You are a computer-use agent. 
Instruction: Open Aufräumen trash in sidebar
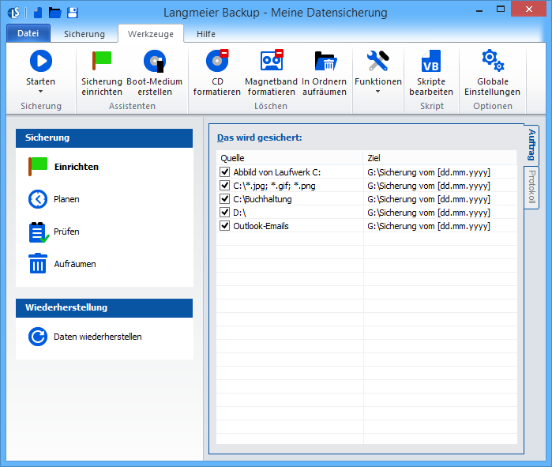38,264
